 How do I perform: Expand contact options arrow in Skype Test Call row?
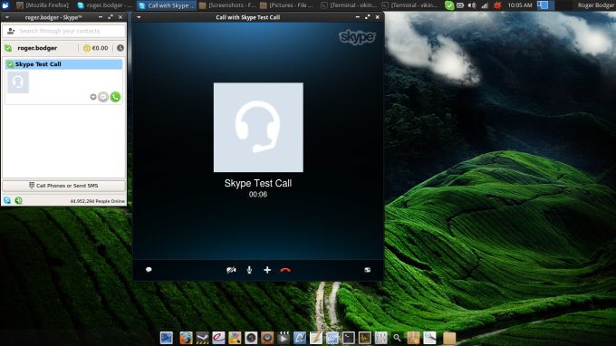tap(93, 97)
